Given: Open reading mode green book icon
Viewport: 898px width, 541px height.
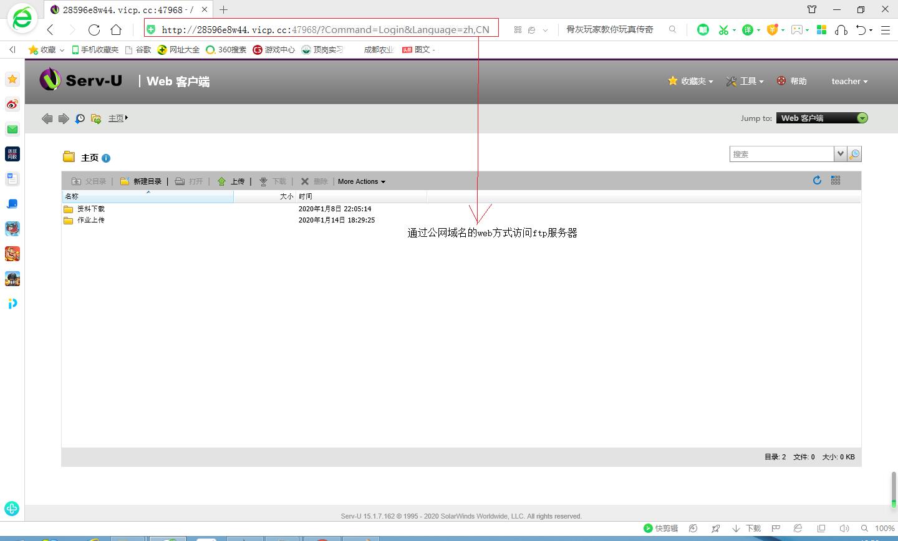Looking at the screenshot, I should coord(703,29).
